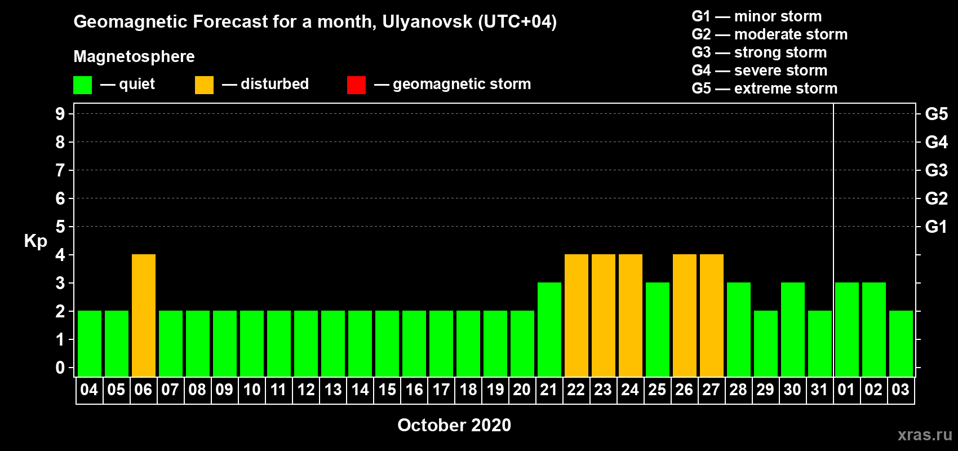Image resolution: width=958 pixels, height=451 pixels.
Task: Click the red geomagnetic storm legend swatch
Action: (356, 85)
